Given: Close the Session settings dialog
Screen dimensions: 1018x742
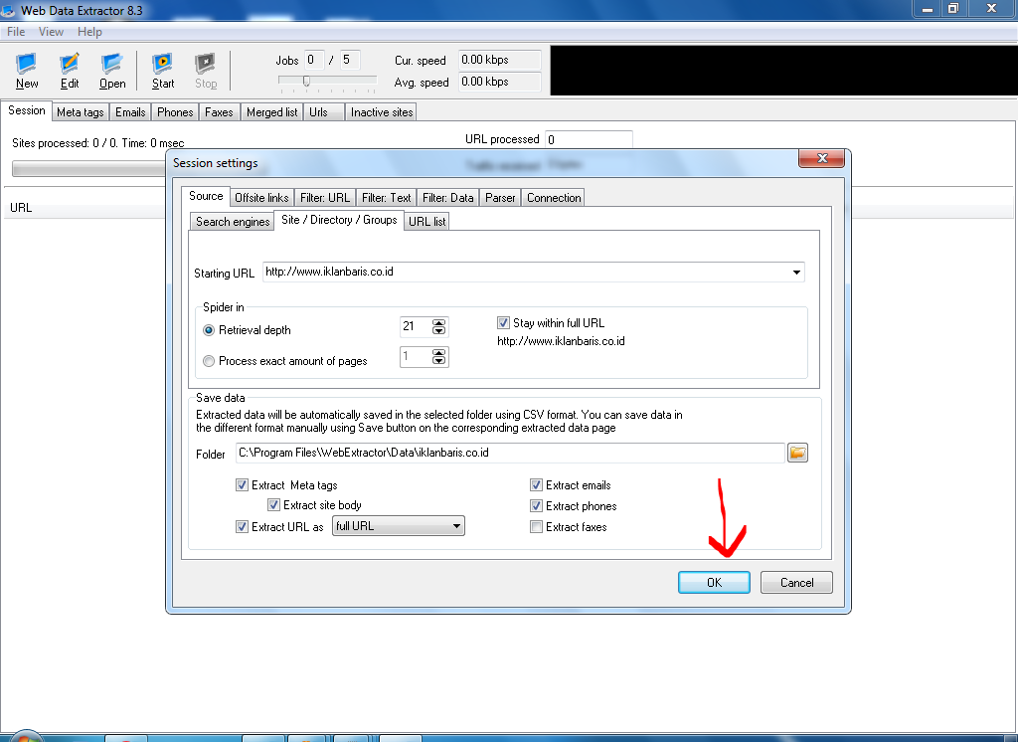Looking at the screenshot, I should click(822, 158).
